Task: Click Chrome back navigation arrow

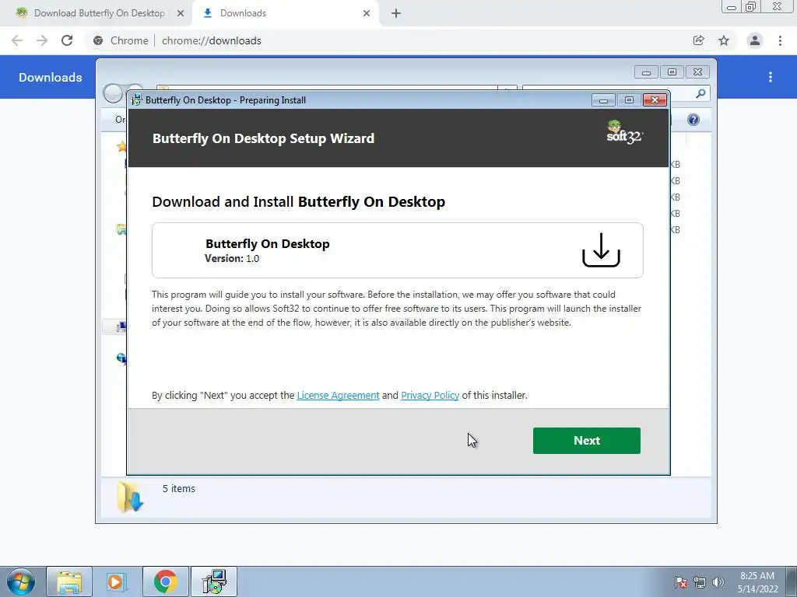Action: [x=17, y=40]
